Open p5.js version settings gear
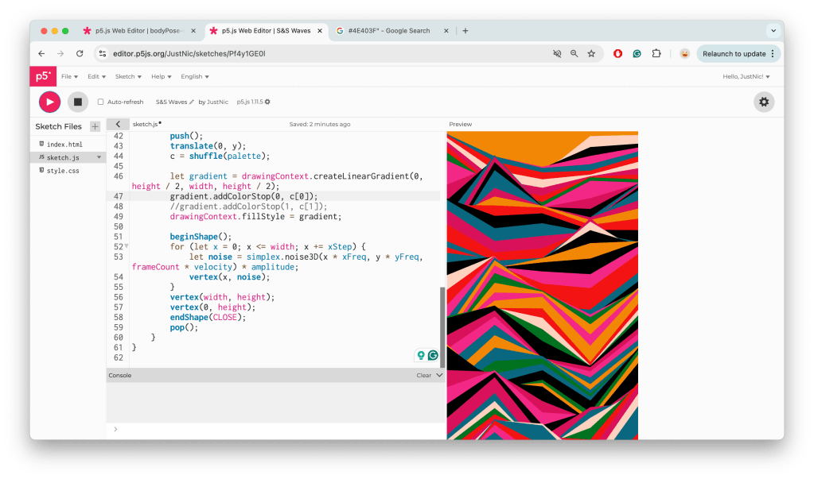Image resolution: width=814 pixels, height=479 pixels. [x=267, y=102]
